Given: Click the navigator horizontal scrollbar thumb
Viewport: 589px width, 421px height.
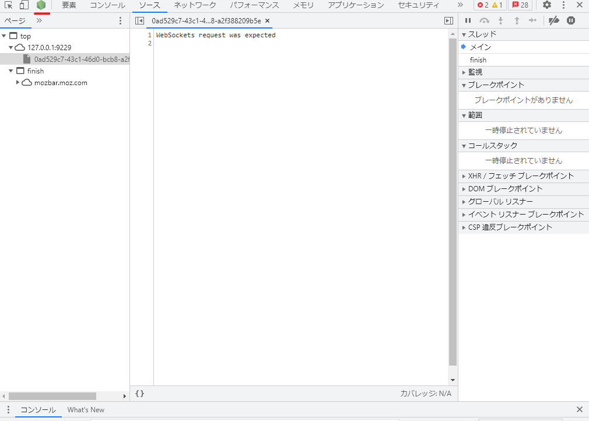Looking at the screenshot, I should pos(52,396).
